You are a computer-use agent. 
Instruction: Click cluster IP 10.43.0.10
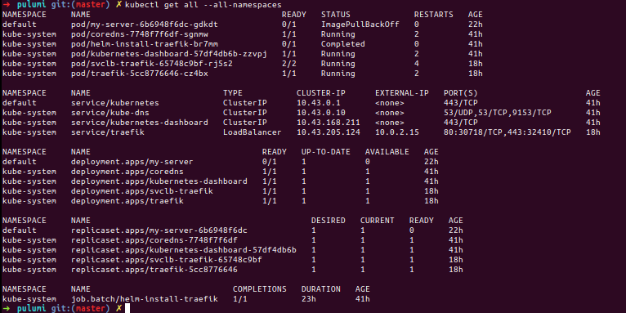(321, 113)
